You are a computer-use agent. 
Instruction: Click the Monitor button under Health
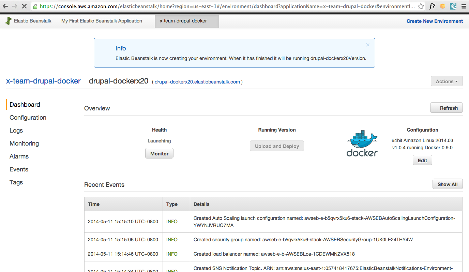click(x=159, y=153)
